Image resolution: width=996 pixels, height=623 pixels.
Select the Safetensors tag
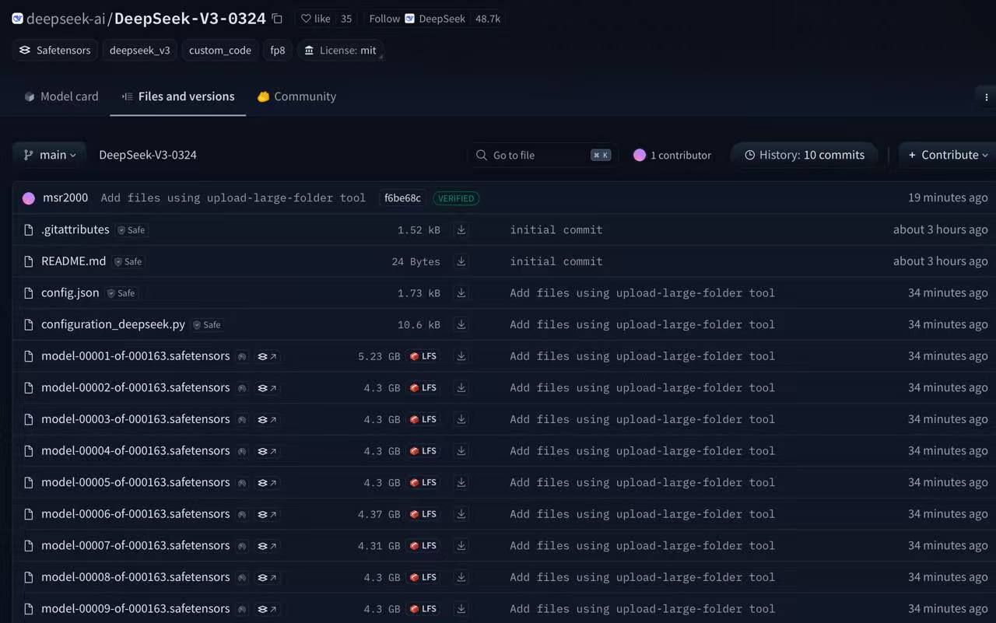pos(54,50)
